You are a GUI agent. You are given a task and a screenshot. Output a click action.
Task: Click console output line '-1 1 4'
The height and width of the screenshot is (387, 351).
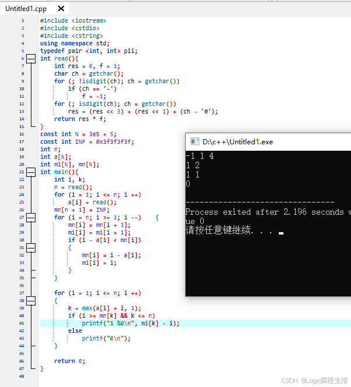(200, 156)
